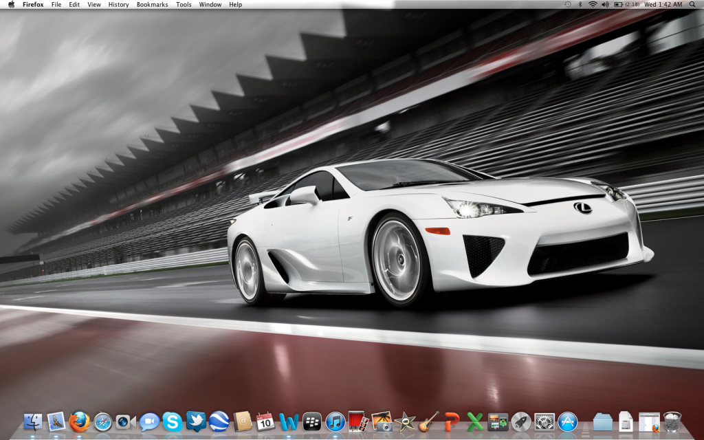Screen dimensions: 704x440
Task: Click the clock Wed 1:42 AM
Action: tap(663, 5)
